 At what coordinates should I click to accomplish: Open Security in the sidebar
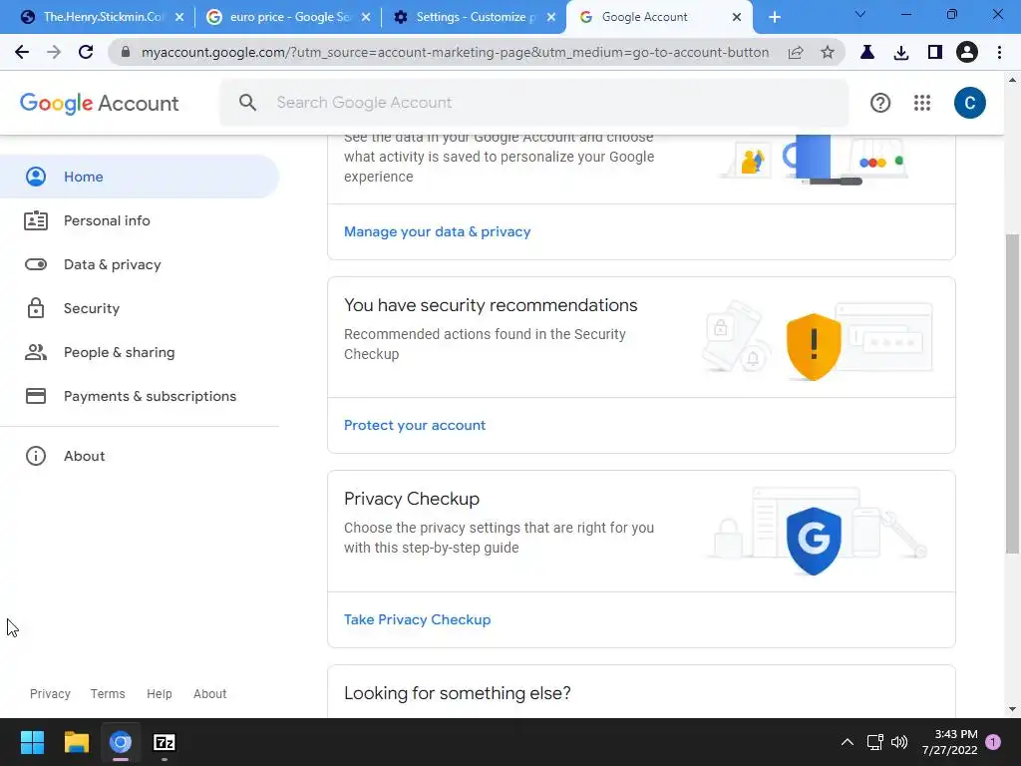pyautogui.click(x=140, y=308)
